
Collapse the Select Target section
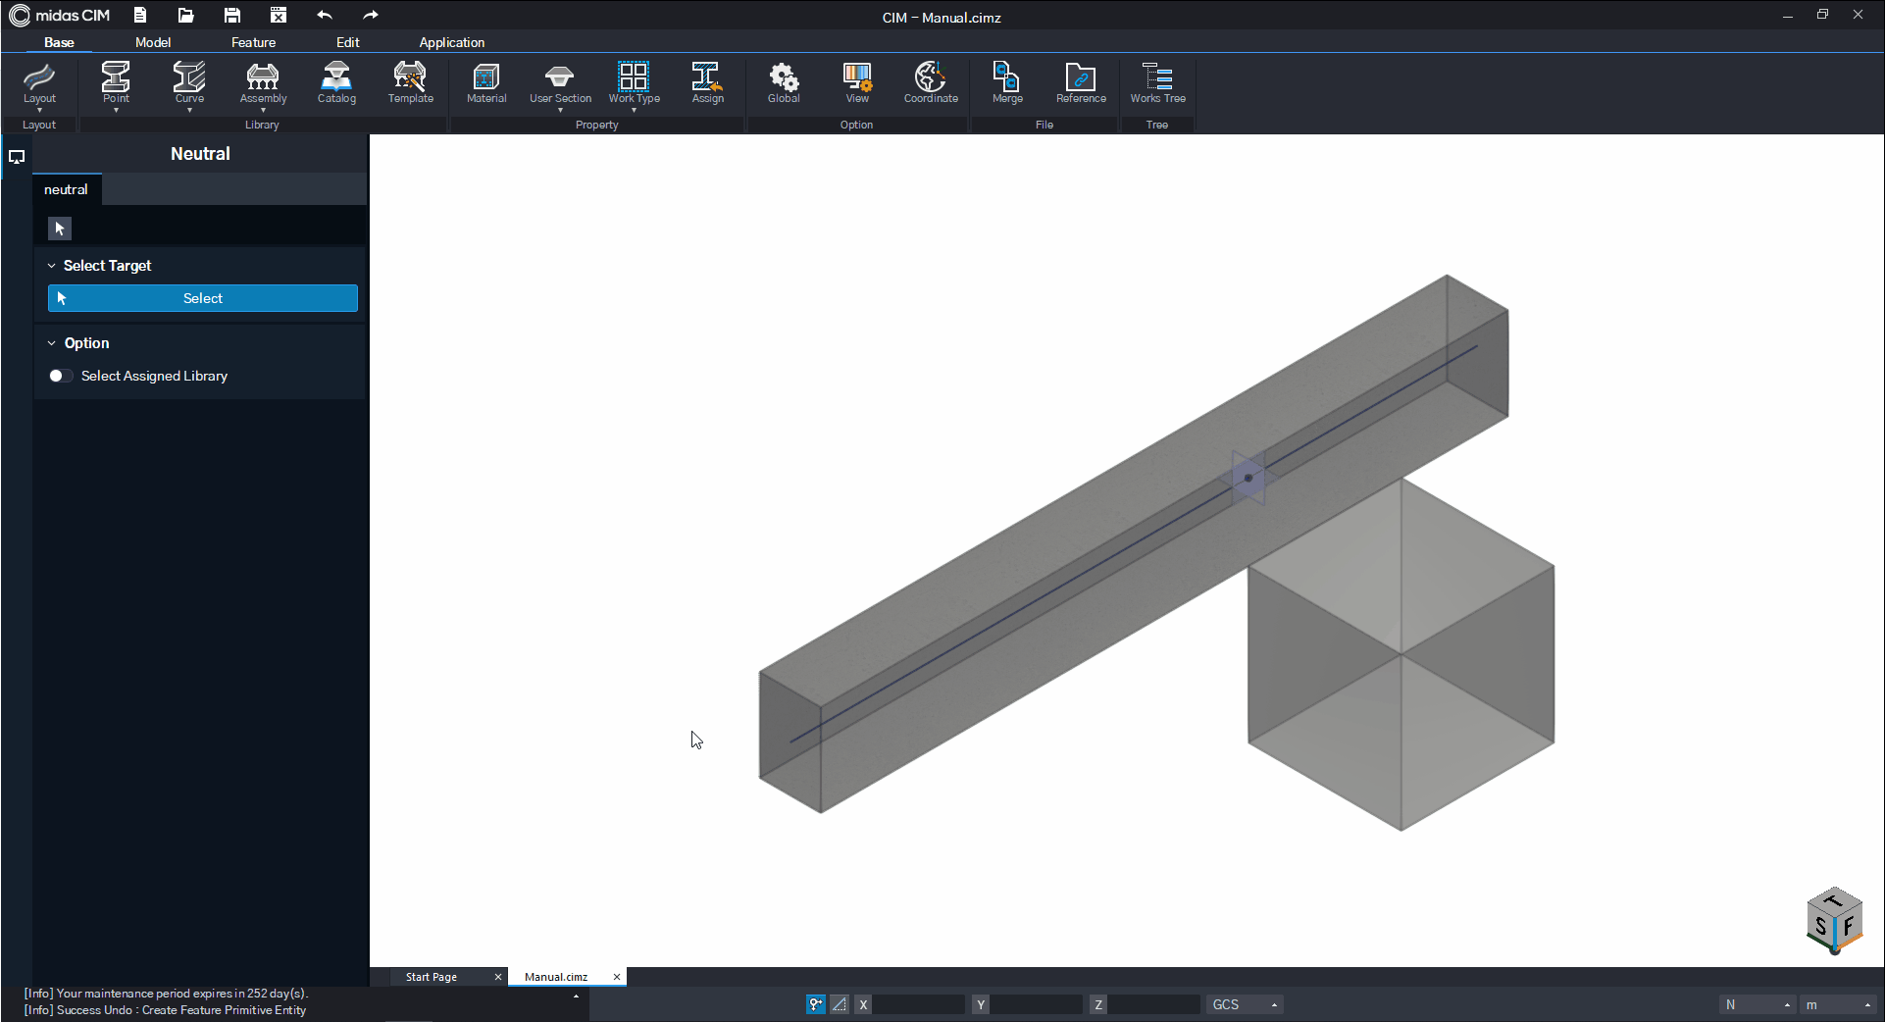[52, 266]
